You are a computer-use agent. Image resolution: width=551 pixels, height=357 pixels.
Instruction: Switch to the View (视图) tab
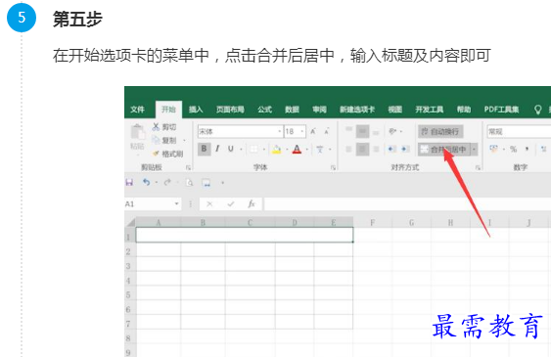coord(395,110)
